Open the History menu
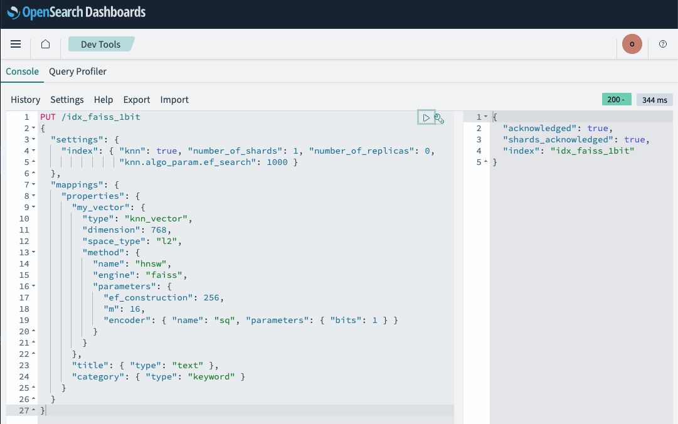Image resolution: width=678 pixels, height=424 pixels. tap(26, 100)
